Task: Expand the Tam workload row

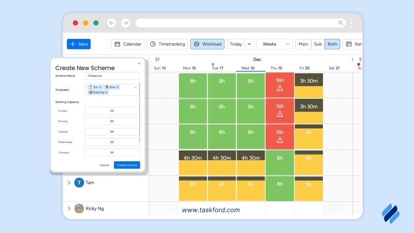Action: click(69, 183)
